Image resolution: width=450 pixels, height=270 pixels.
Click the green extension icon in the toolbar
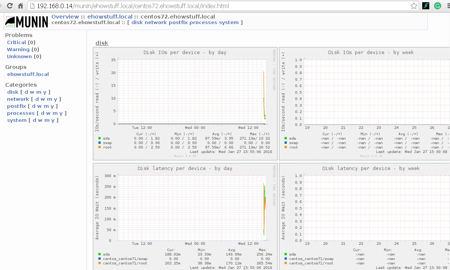437,6
